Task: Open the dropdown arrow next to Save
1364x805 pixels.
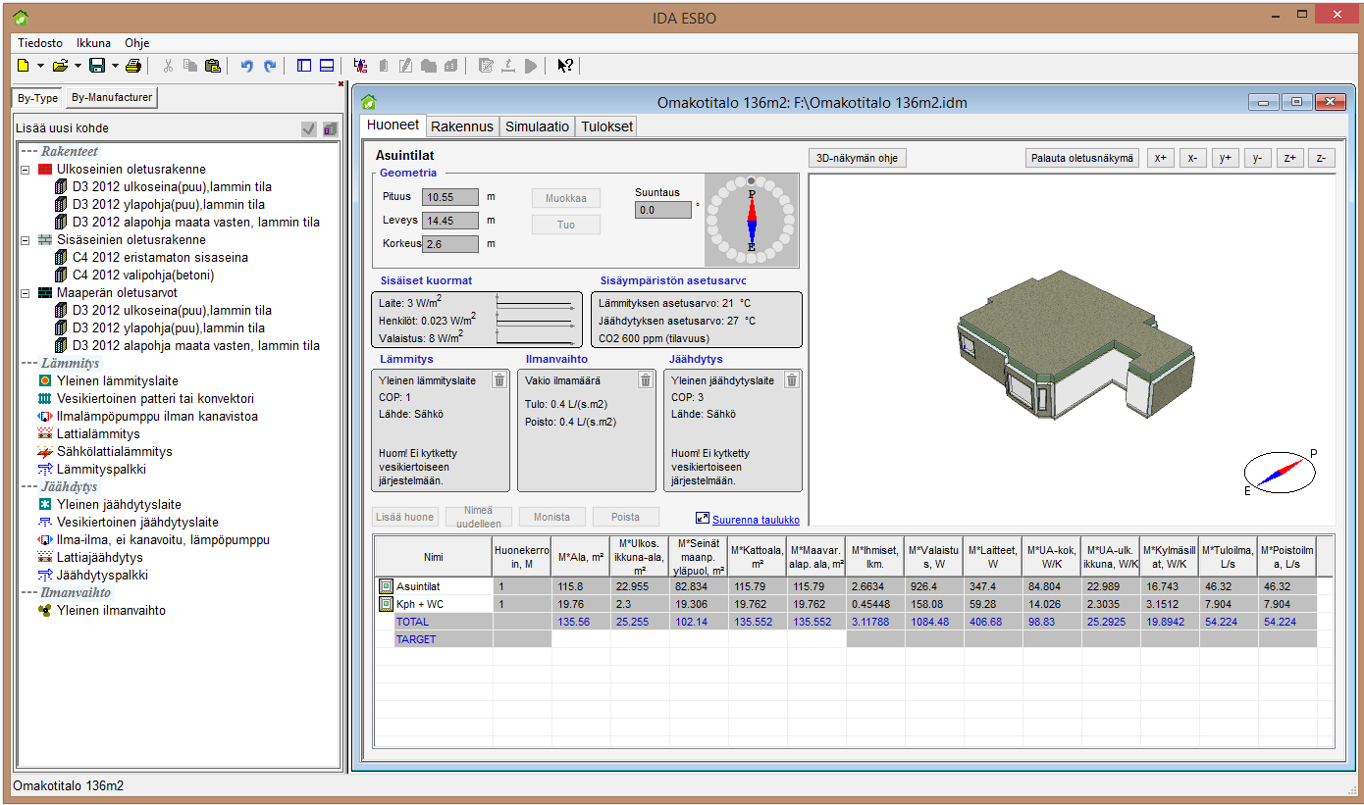Action: [x=115, y=66]
